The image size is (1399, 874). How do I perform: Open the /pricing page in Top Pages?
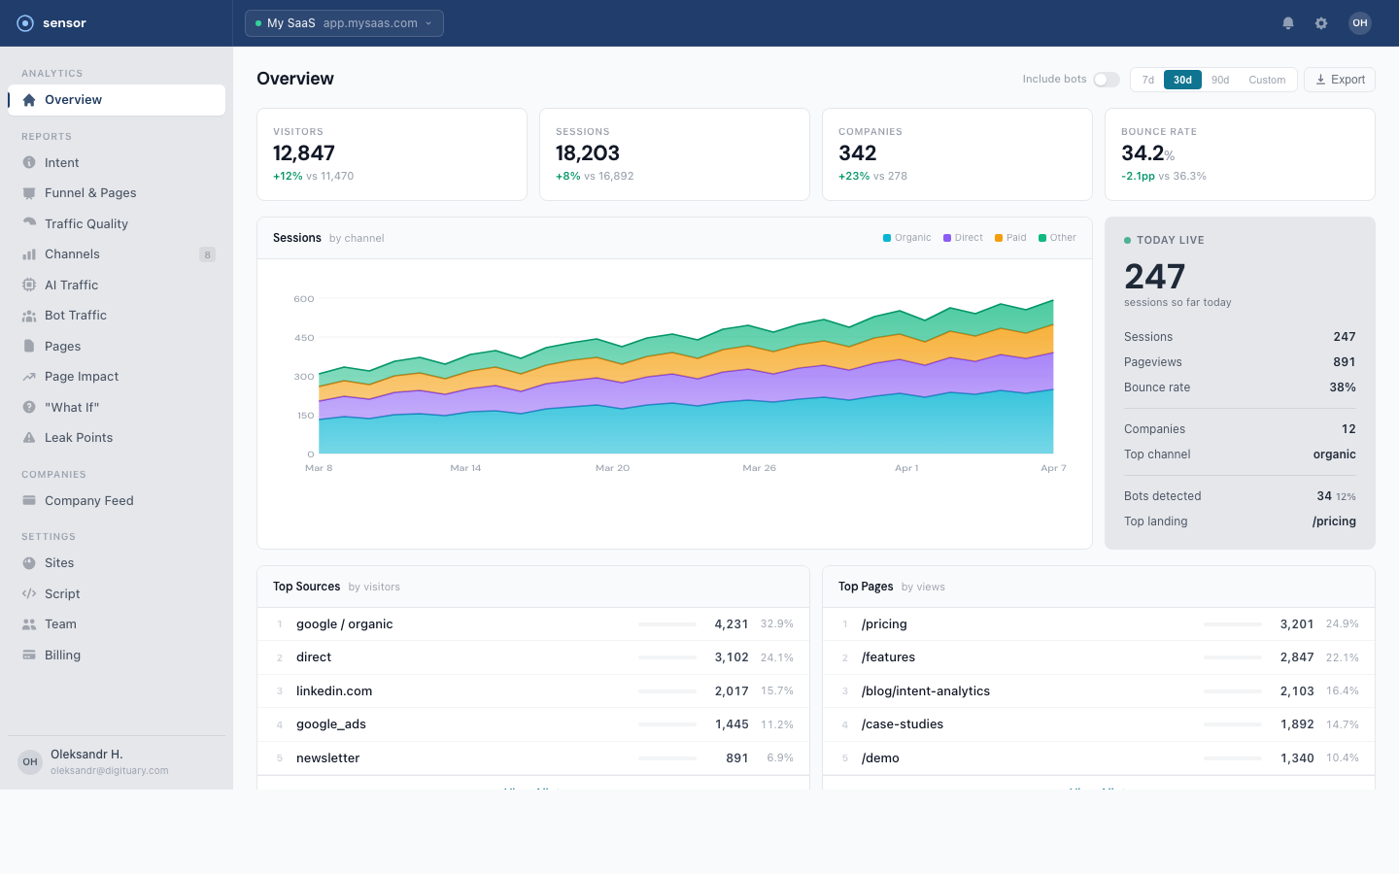[884, 623]
